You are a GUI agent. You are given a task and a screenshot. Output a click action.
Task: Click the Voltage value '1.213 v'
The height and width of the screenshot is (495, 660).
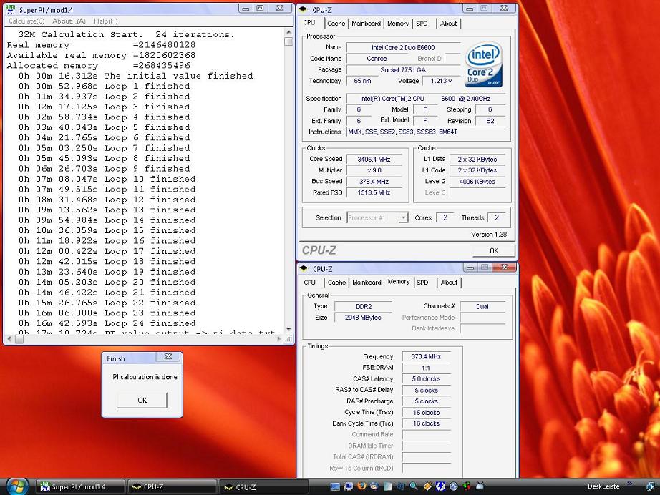[441, 81]
